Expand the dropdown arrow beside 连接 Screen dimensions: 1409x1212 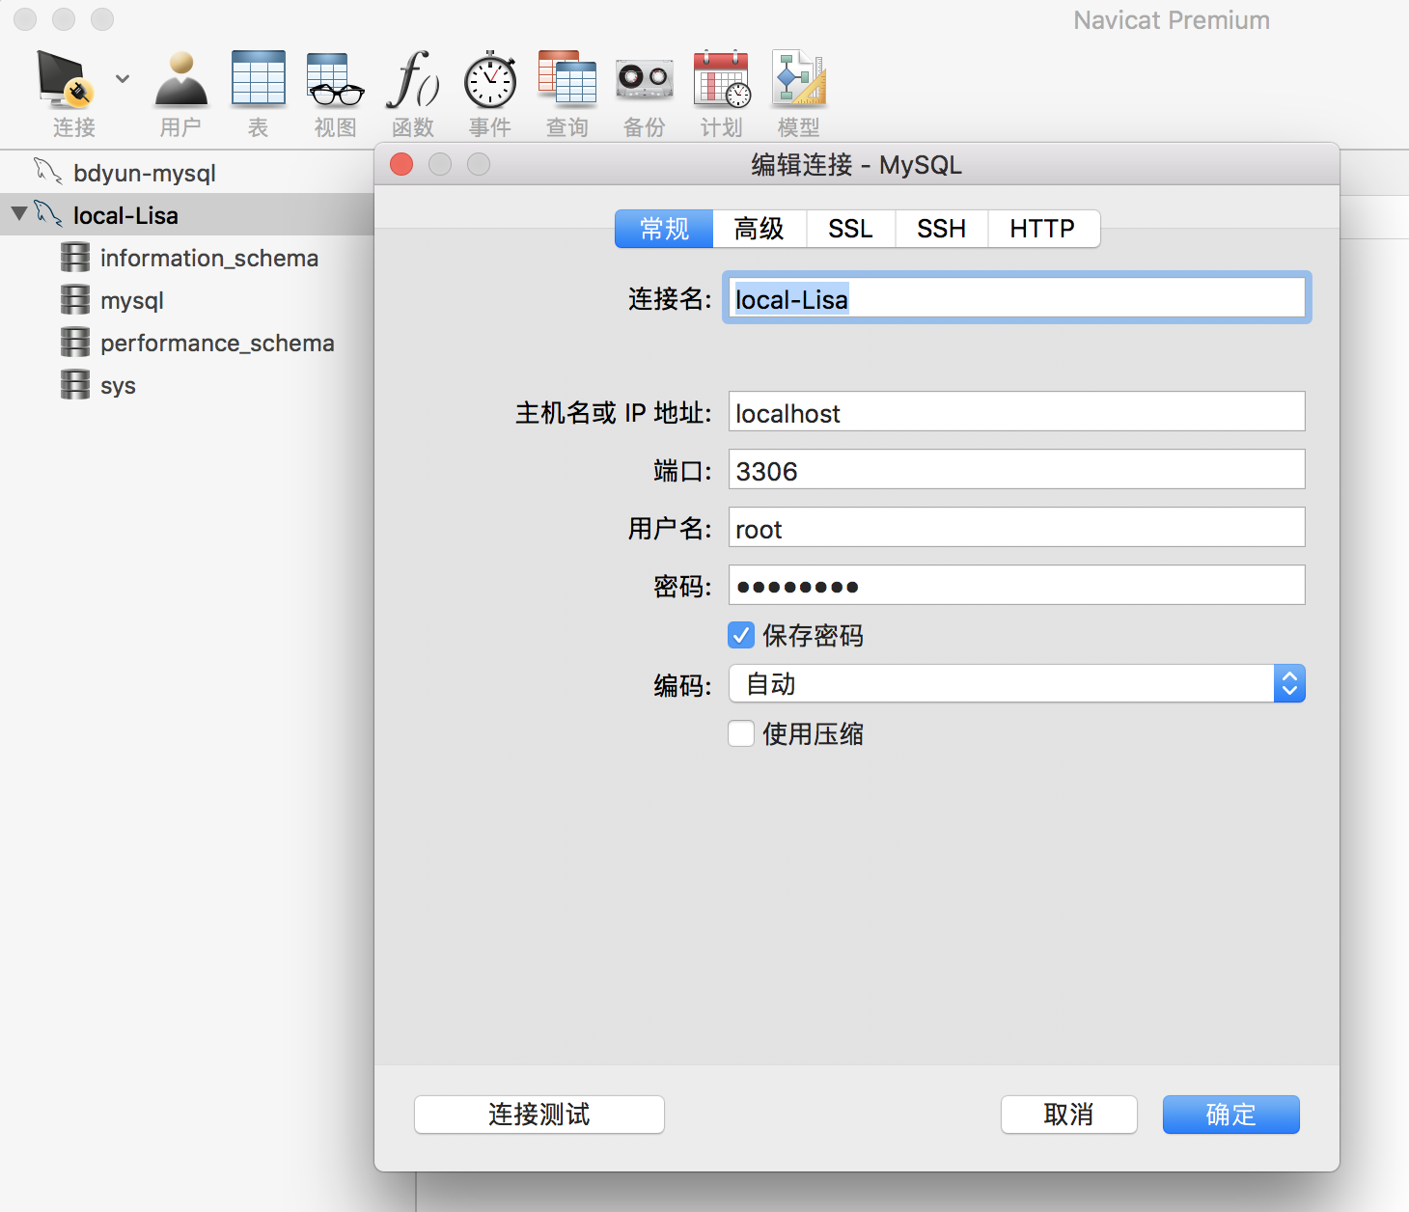pos(123,78)
